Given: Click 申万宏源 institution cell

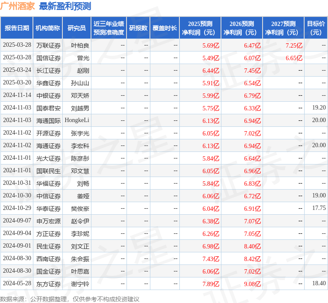Looking at the screenshot, I should (49, 221).
